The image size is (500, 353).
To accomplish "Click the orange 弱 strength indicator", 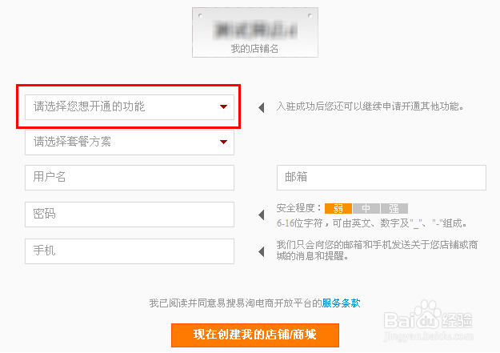I will pyautogui.click(x=338, y=208).
